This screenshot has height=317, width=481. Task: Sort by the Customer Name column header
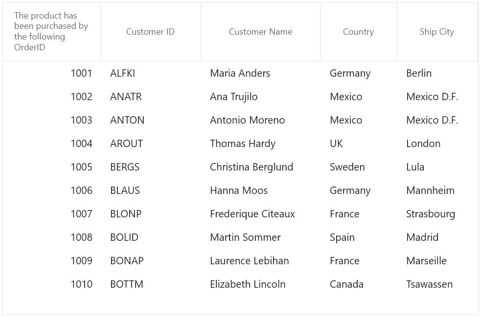[260, 32]
